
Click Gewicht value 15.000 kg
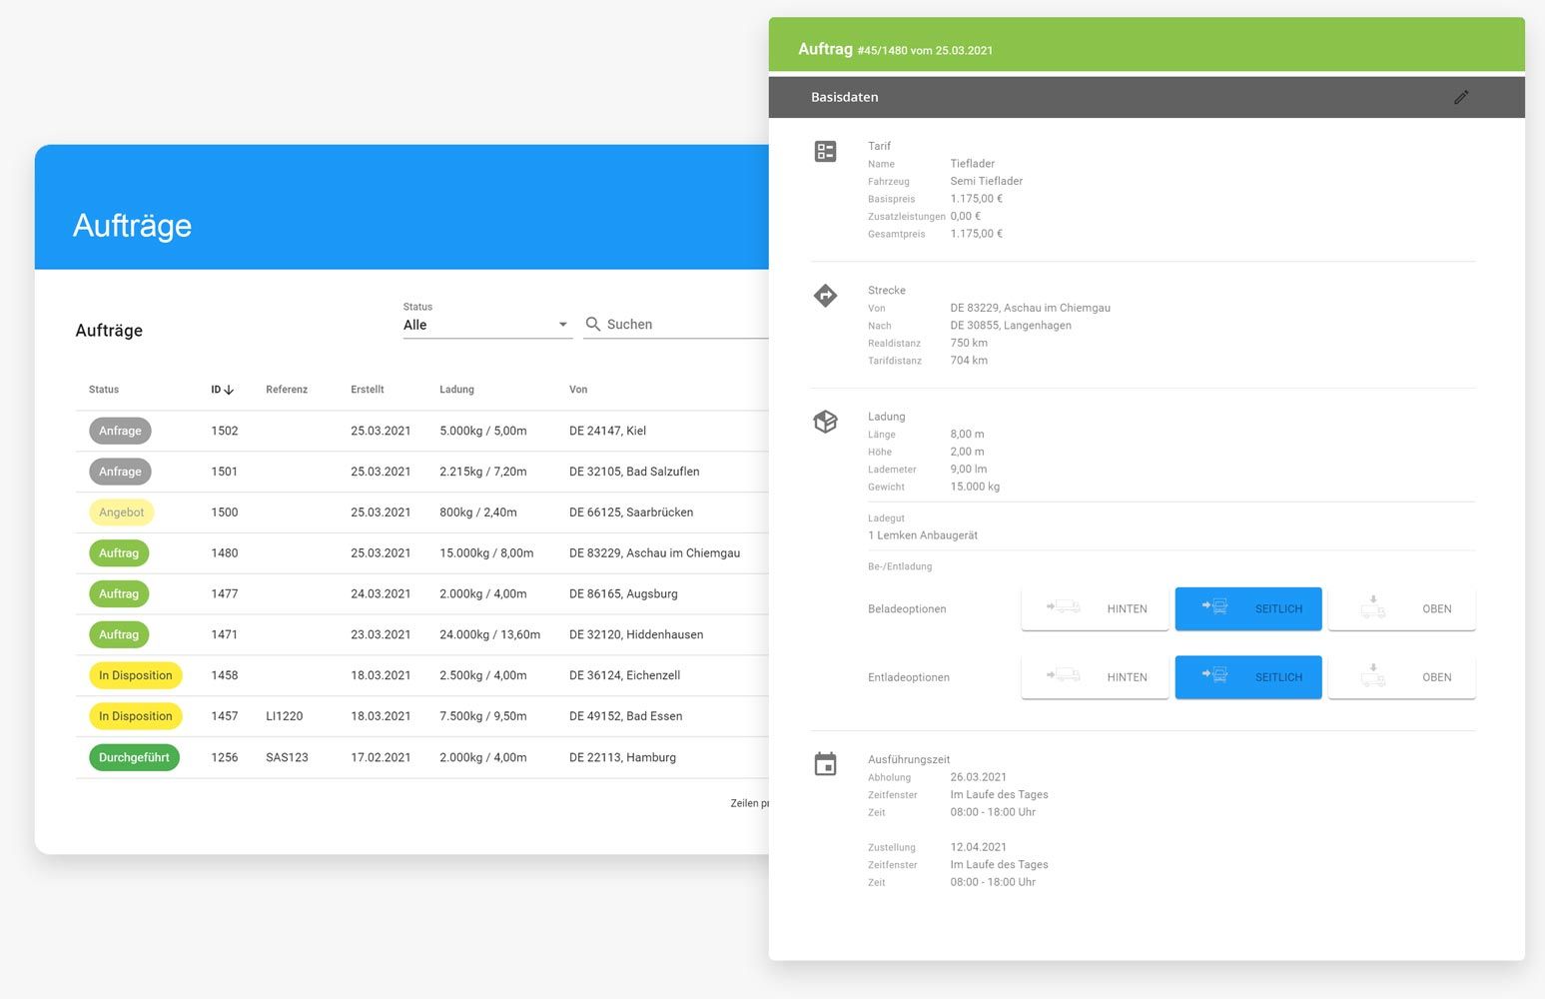click(975, 487)
